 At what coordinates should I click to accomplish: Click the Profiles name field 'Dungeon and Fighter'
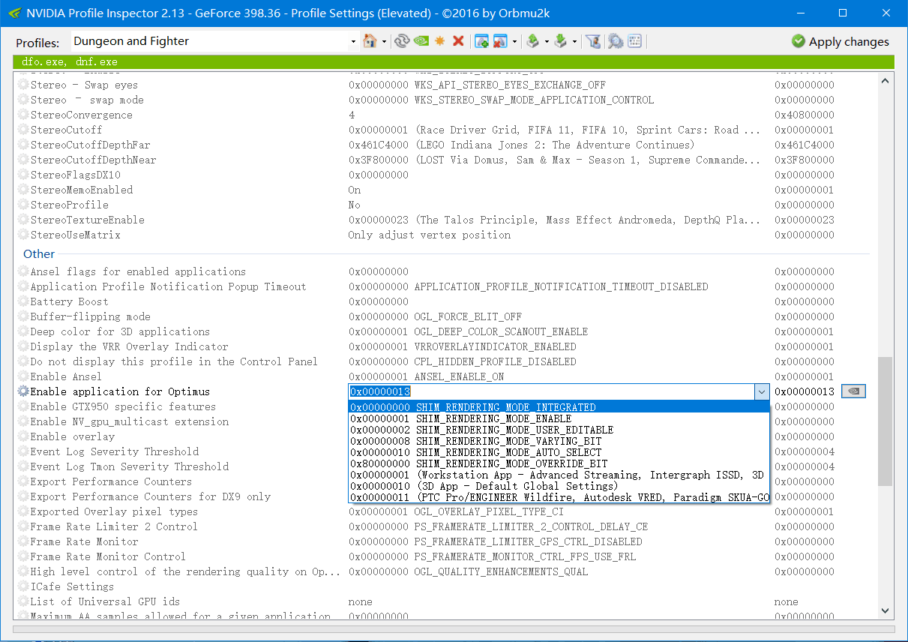pyautogui.click(x=210, y=41)
